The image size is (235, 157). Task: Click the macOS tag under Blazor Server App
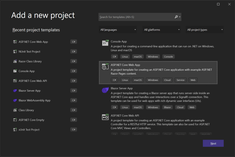click(x=138, y=107)
